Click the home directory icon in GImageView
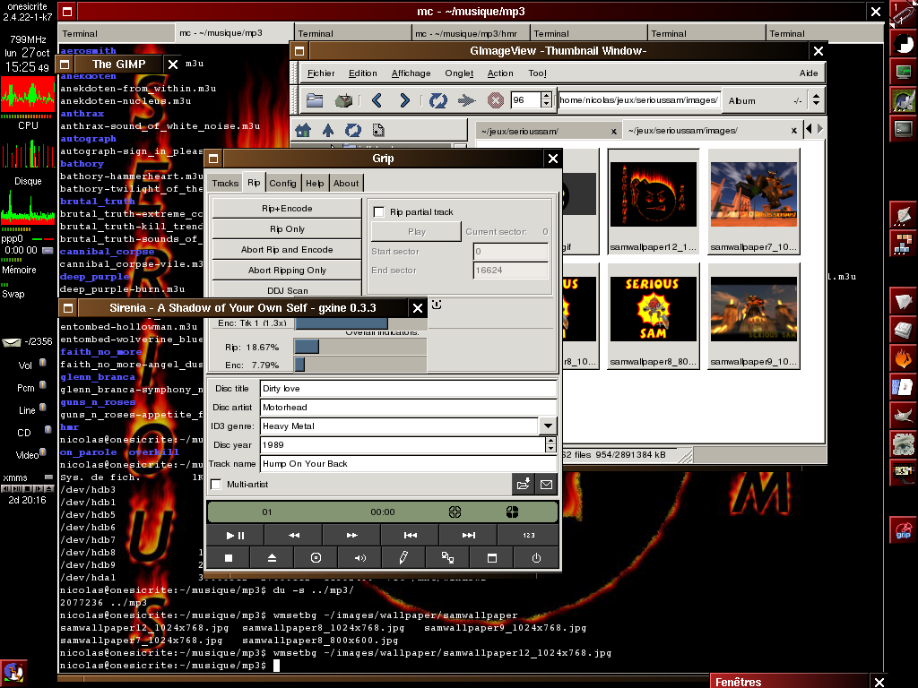Screen dimensions: 918x688 pos(303,131)
